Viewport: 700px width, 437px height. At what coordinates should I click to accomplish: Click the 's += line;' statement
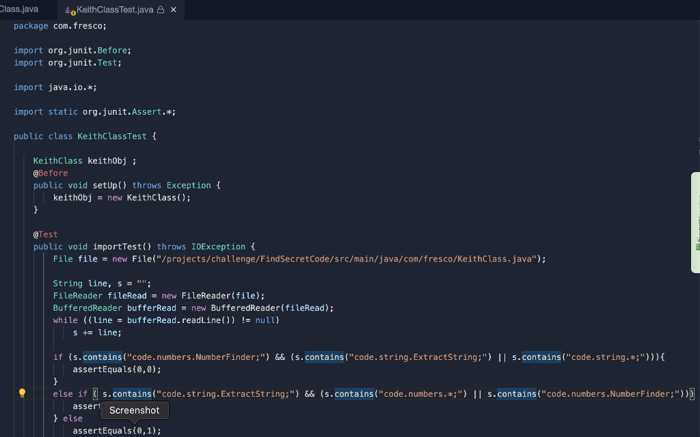pos(97,333)
